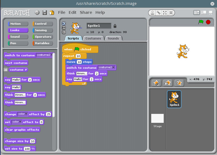Click the globe language icon
Image resolution: width=217 pixels, height=155 pixels.
coord(37,13)
